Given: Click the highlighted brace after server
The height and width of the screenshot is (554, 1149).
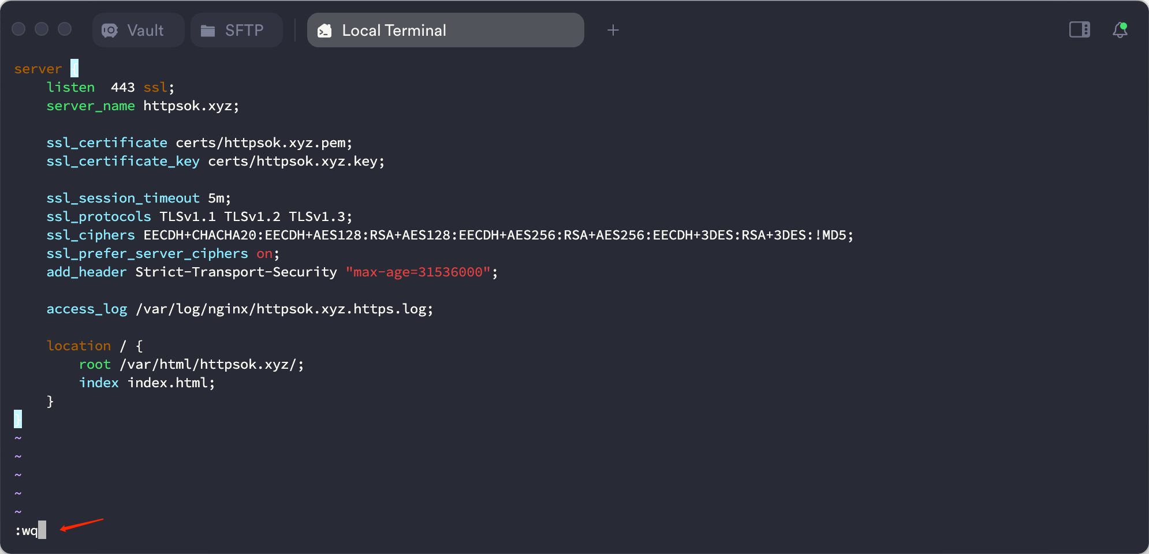Looking at the screenshot, I should [x=74, y=68].
